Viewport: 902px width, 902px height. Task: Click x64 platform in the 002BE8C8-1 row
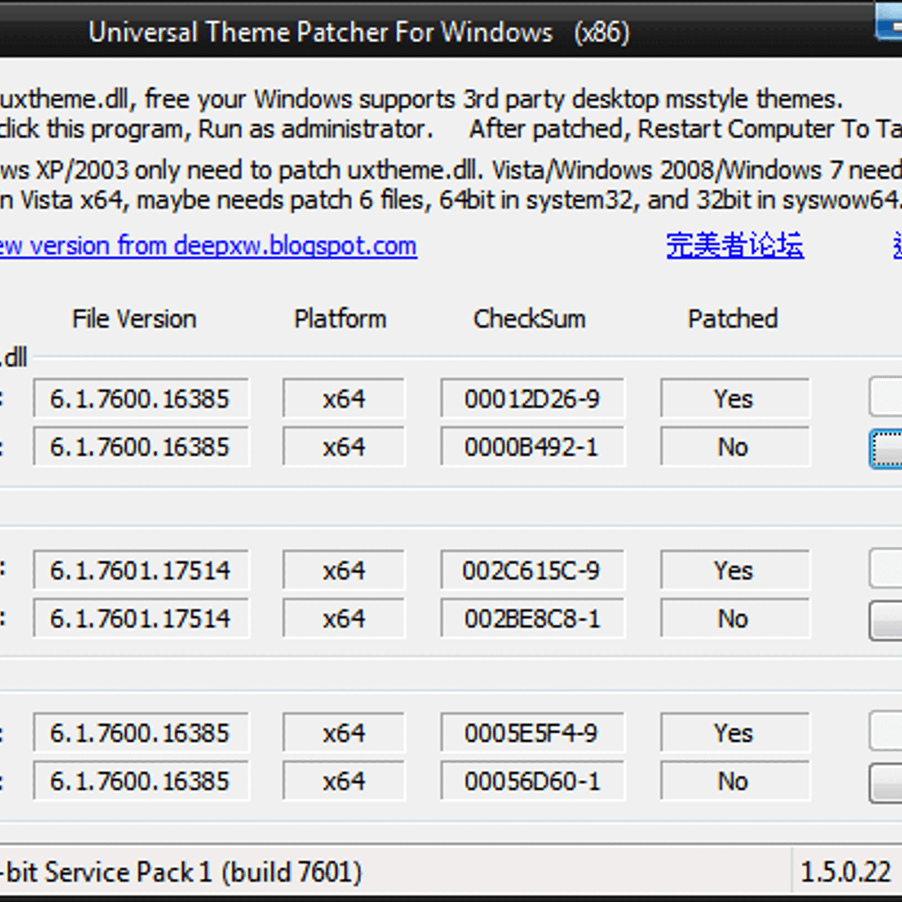tap(344, 619)
